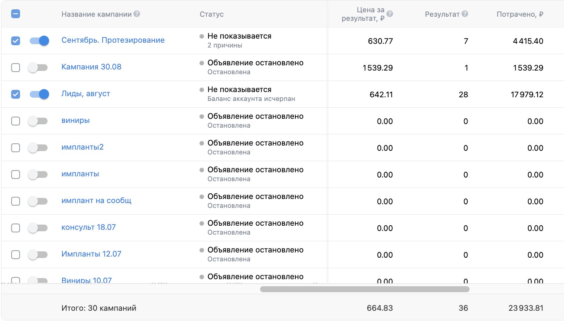Open help icon beside Цена за результат
The width and height of the screenshot is (564, 323).
pos(389,14)
